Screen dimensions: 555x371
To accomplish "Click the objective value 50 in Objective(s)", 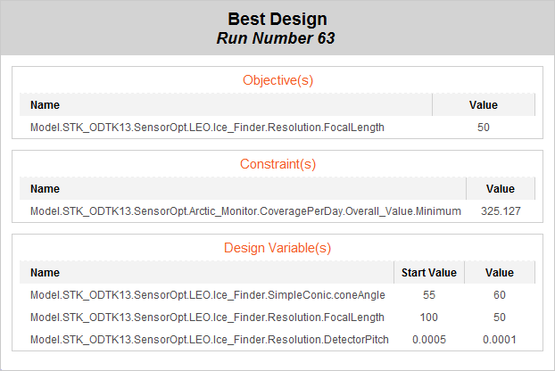I will pos(484,128).
